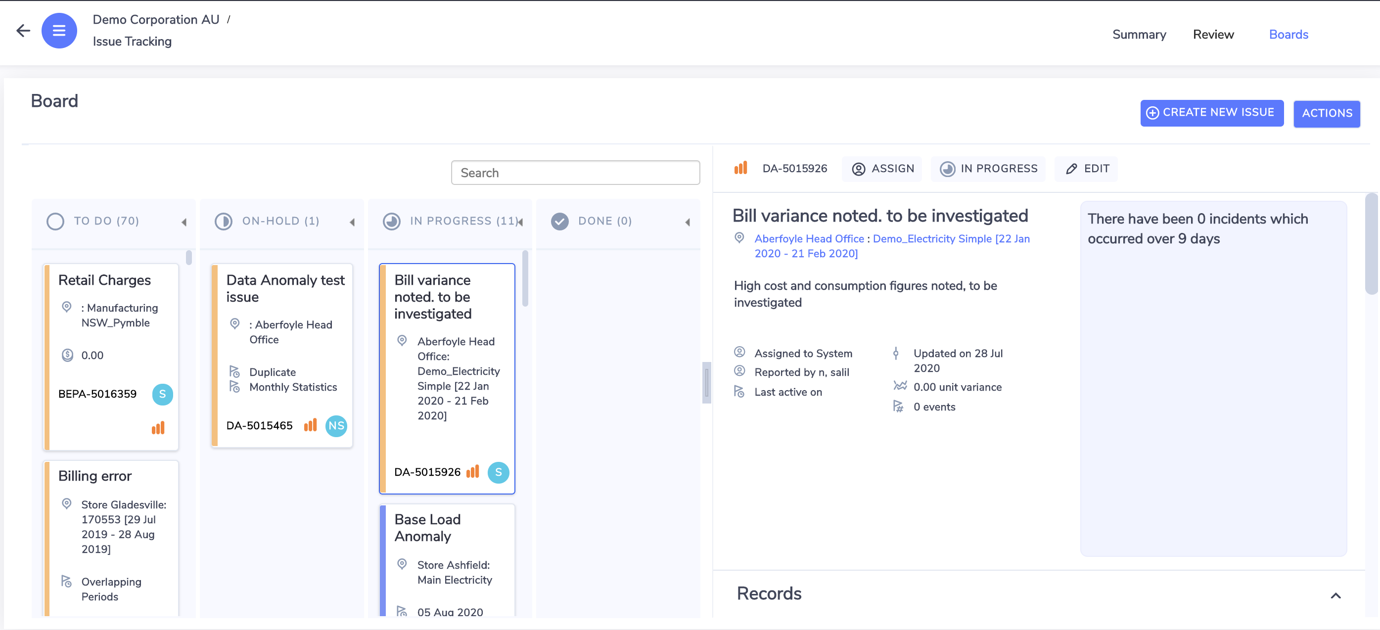1380x630 pixels.
Task: Click the user icon beside Reported by n, salil
Action: tap(739, 371)
